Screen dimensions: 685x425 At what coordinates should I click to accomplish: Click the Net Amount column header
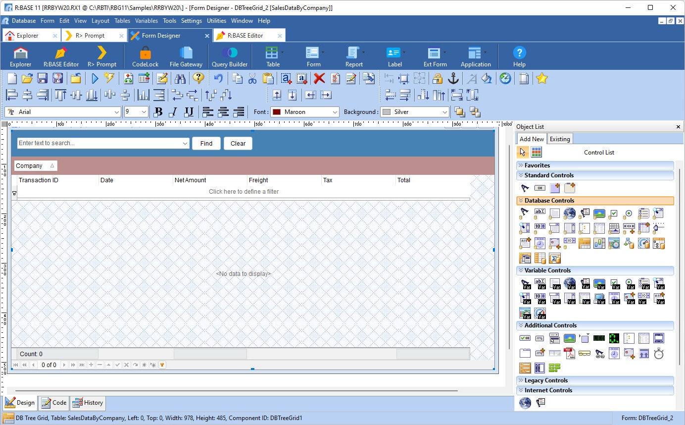210,180
